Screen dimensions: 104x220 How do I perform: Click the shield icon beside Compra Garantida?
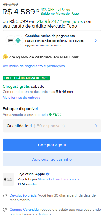5,210
